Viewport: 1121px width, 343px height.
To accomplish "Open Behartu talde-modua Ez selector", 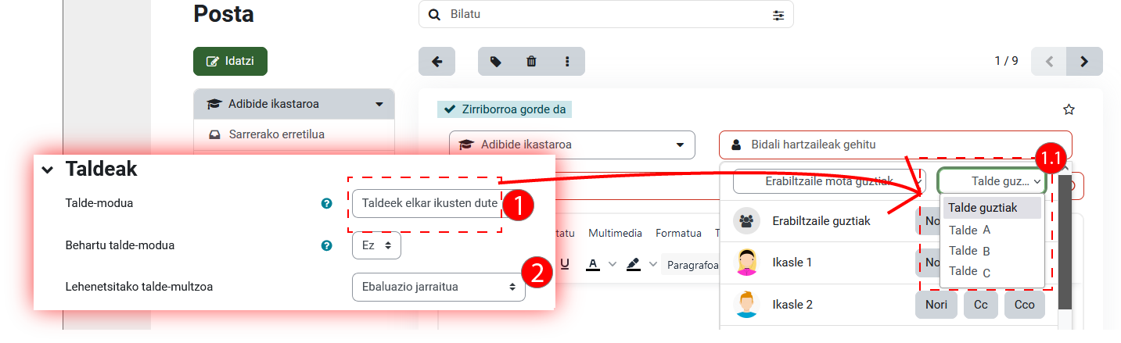I will (x=376, y=245).
